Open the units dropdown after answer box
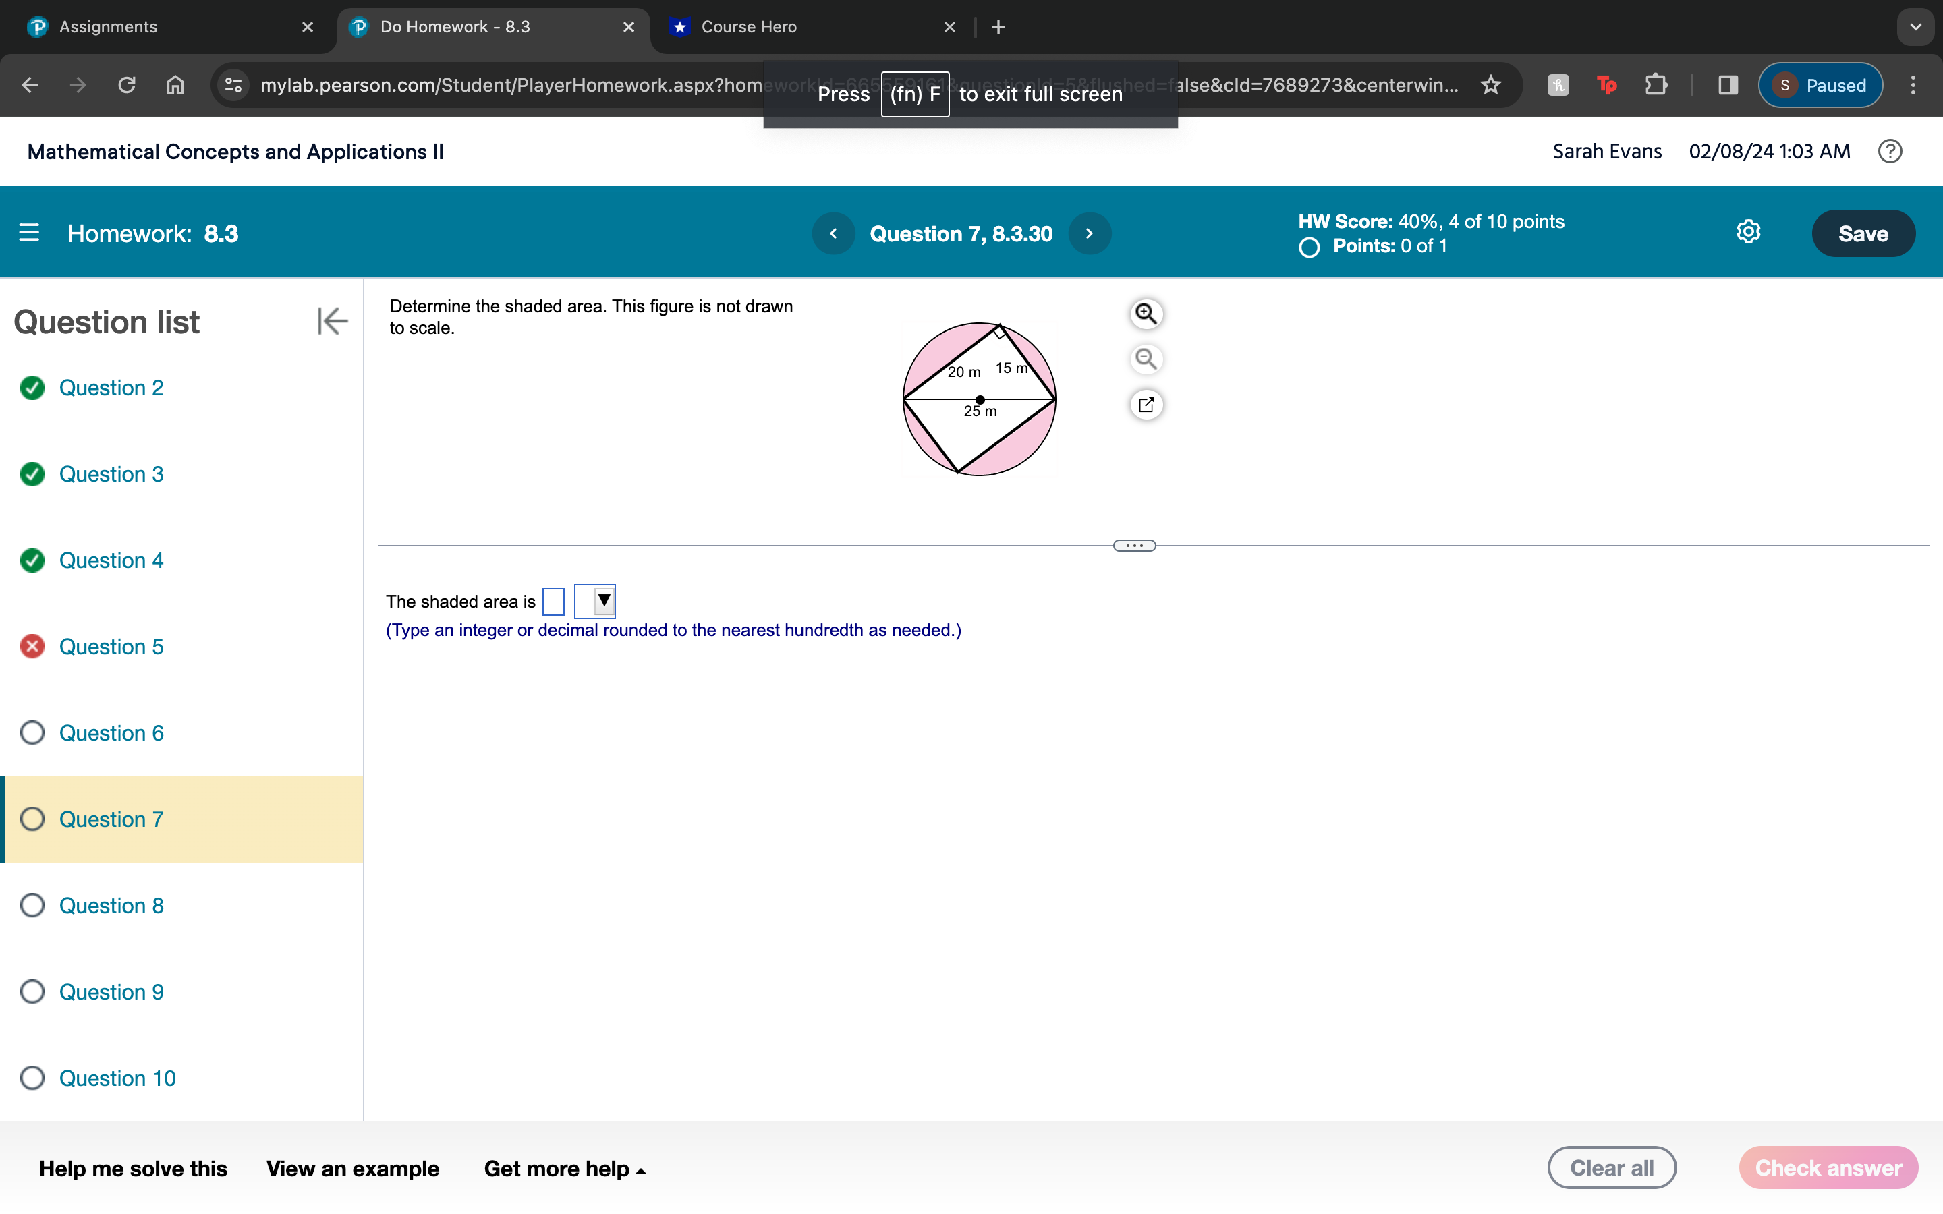Image resolution: width=1943 pixels, height=1214 pixels. tap(596, 600)
